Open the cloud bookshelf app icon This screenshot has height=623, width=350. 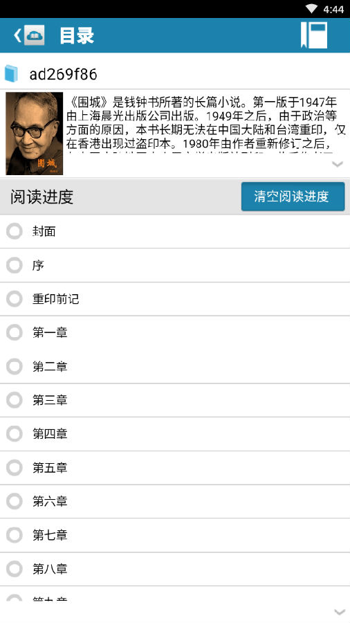click(34, 35)
